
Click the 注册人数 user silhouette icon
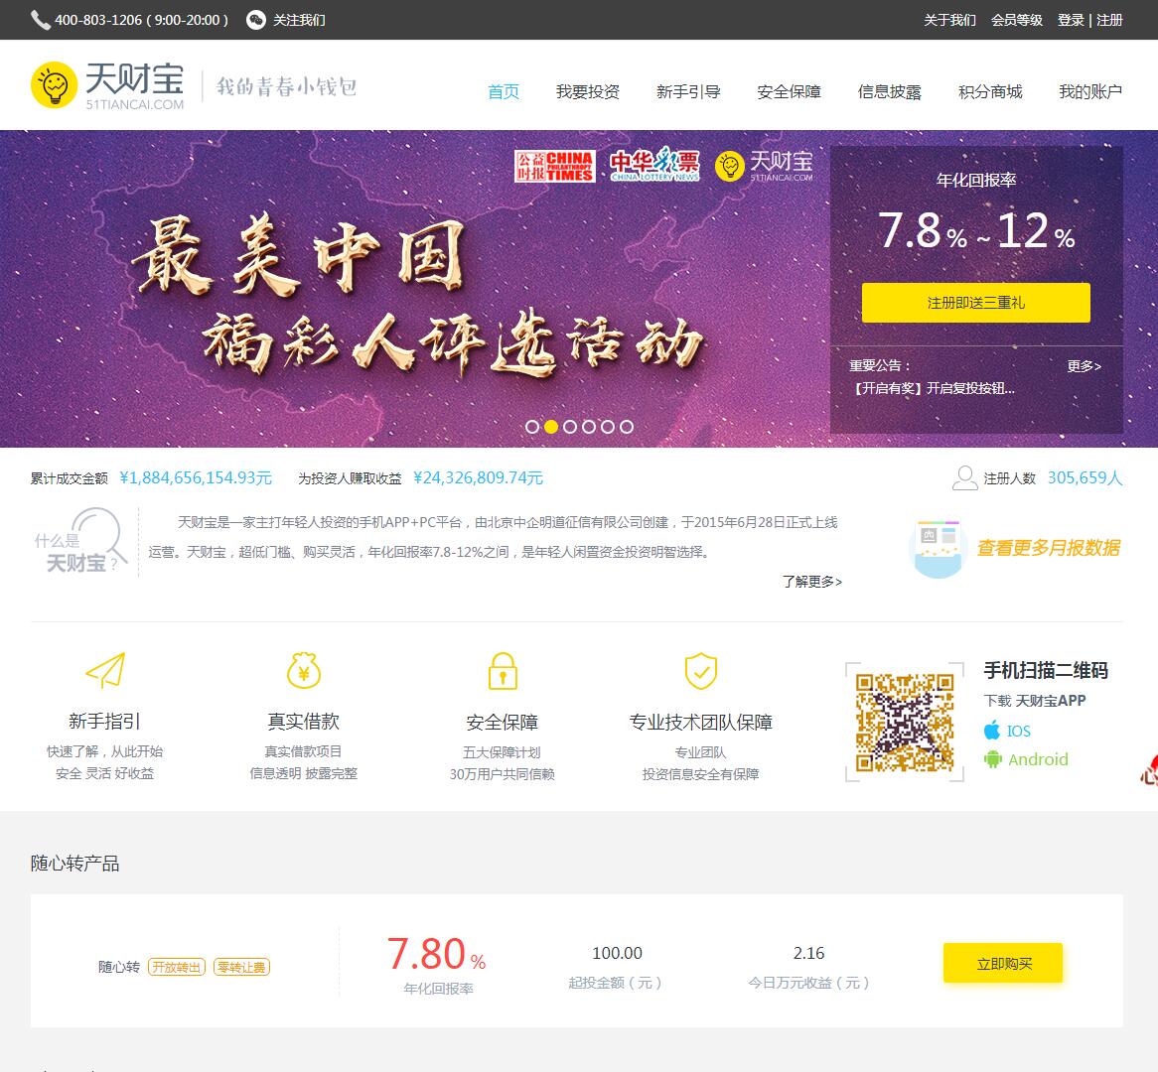click(964, 477)
